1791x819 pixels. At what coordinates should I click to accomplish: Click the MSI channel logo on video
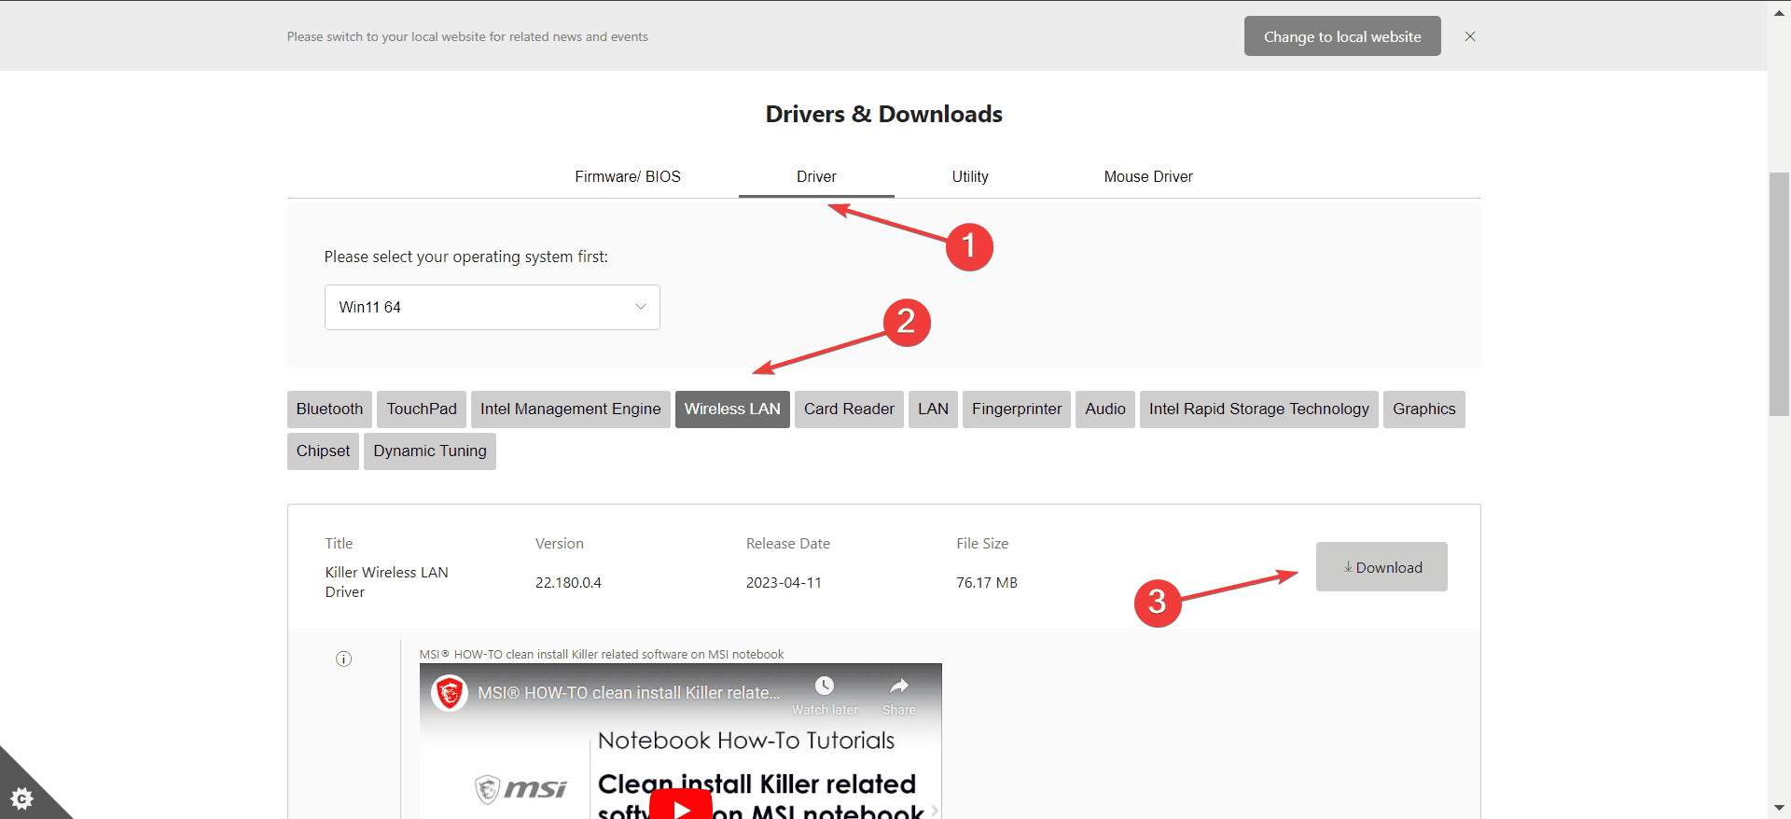click(x=450, y=693)
